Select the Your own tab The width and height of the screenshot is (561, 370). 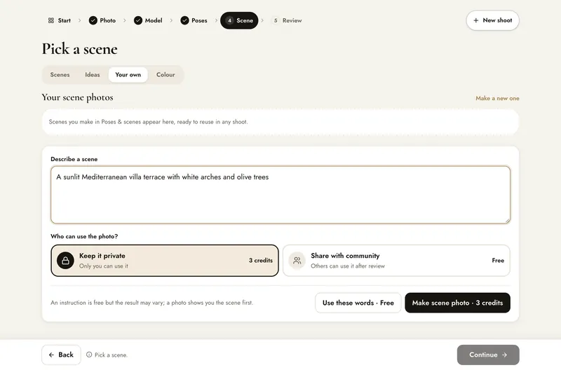(128, 75)
